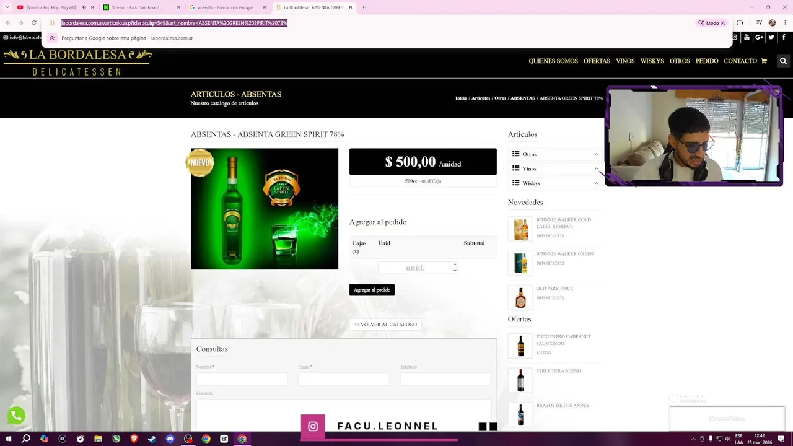Open the shopping cart icon next to CONTACTO
The width and height of the screenshot is (793, 446).
(764, 61)
